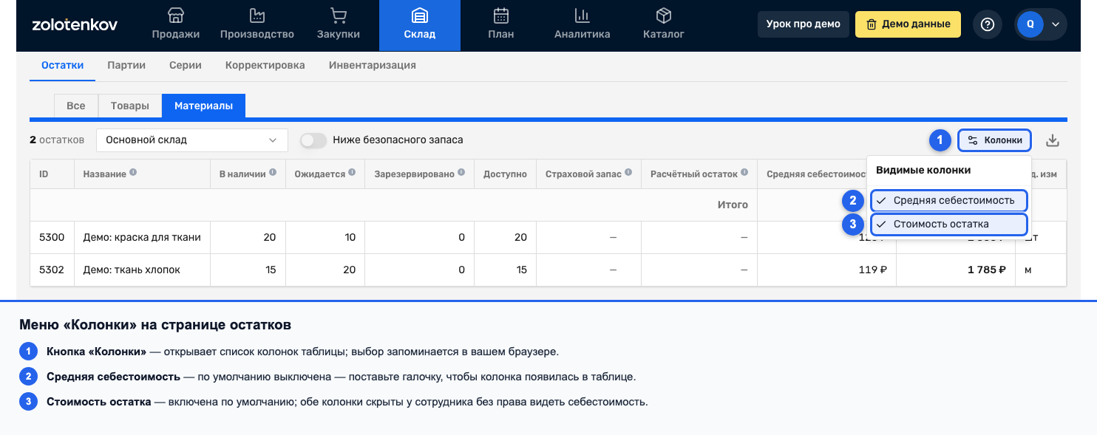Click the Демо данные button
1097x435 pixels.
(x=908, y=24)
